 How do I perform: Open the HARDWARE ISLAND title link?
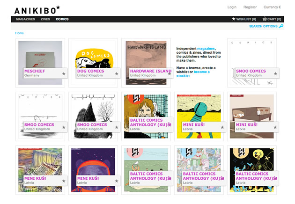click(151, 71)
